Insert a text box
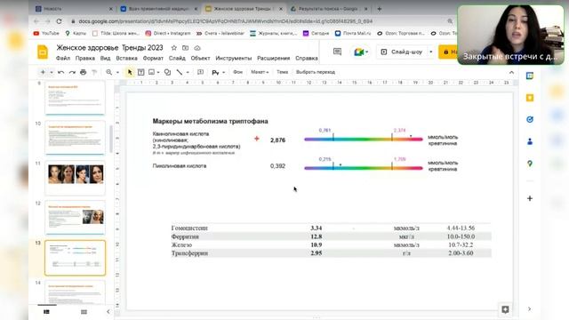This screenshot has width=569, height=320. (140, 72)
